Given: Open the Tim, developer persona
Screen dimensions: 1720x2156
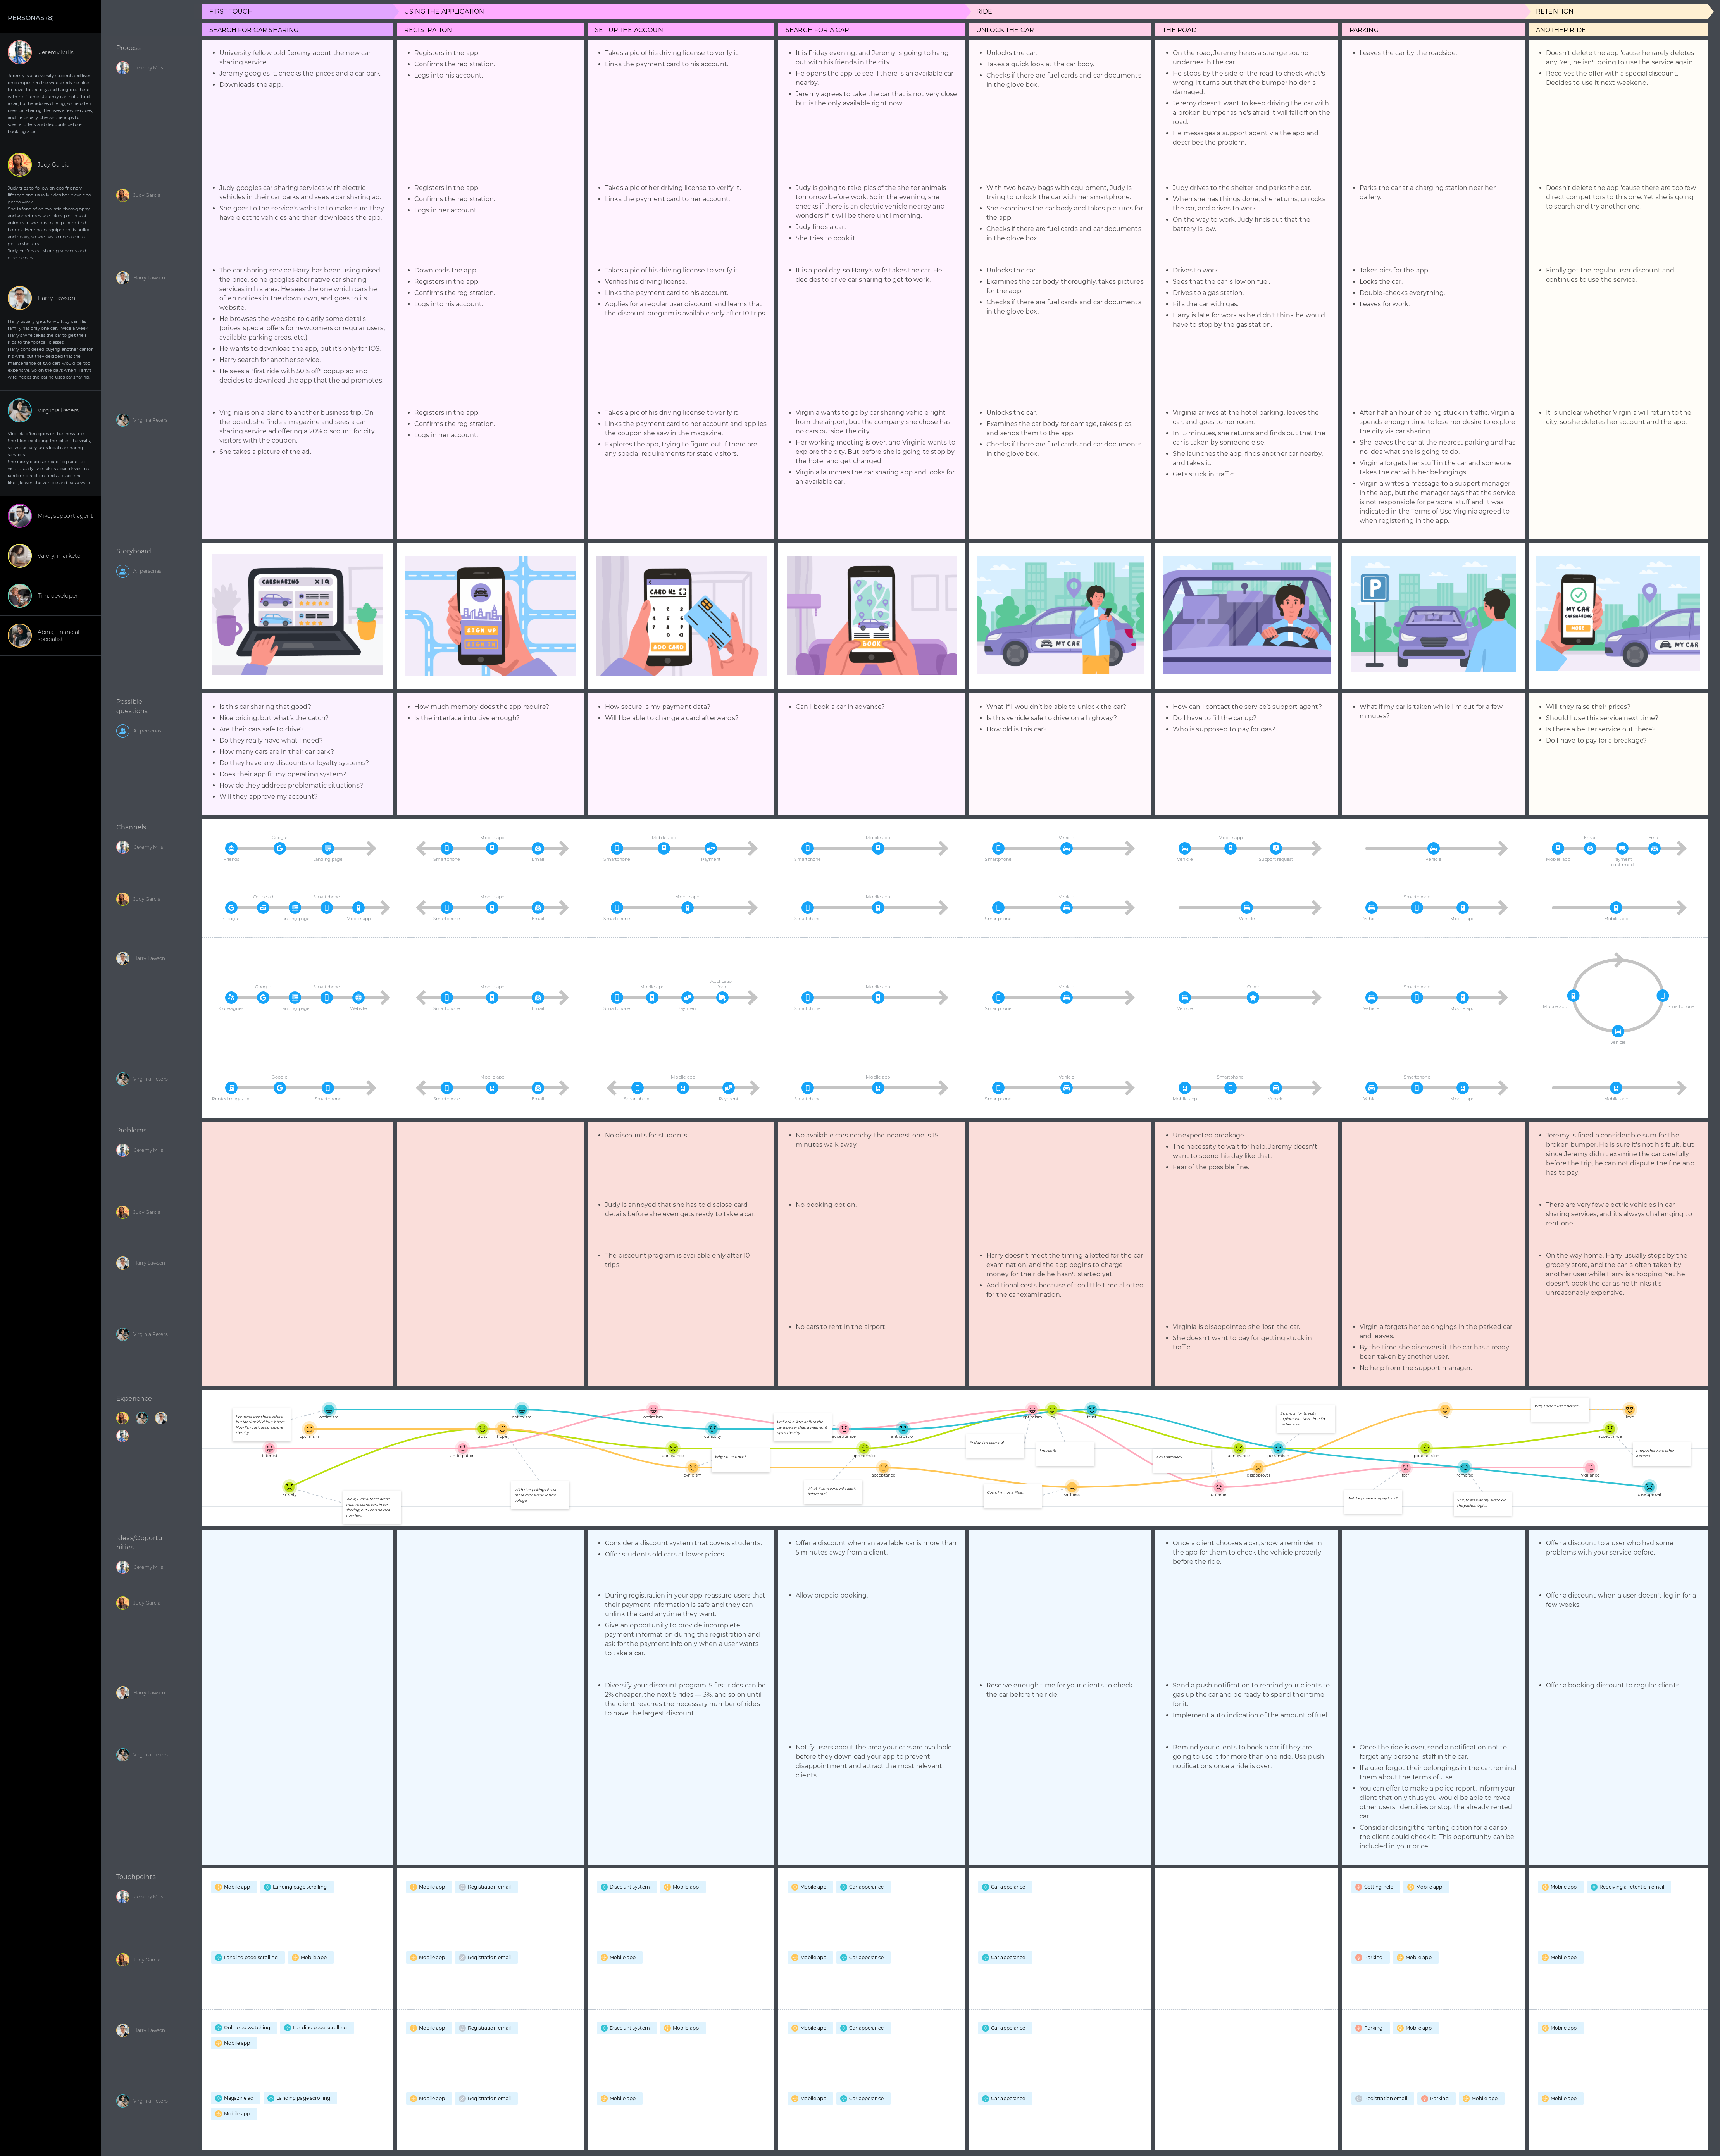Looking at the screenshot, I should [50, 596].
